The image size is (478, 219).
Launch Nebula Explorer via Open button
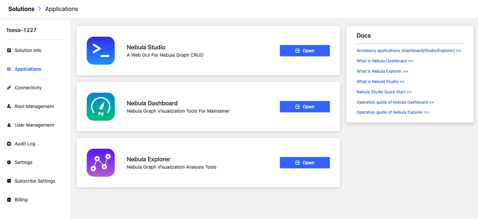click(x=305, y=163)
